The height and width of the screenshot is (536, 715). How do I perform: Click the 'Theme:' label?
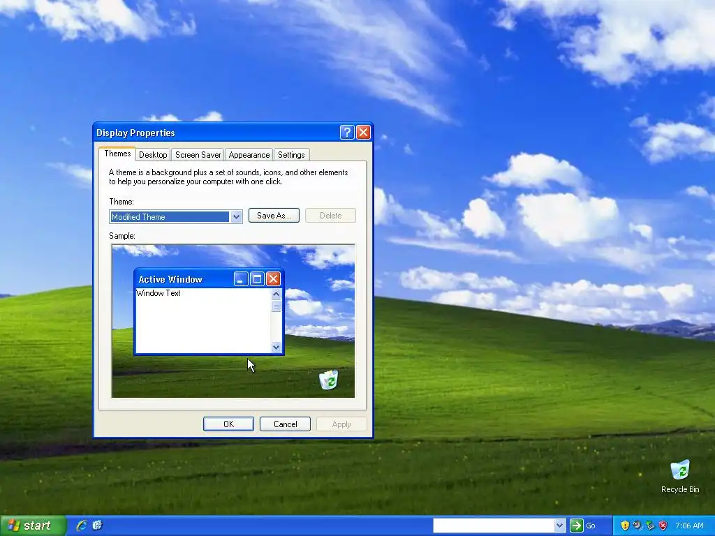point(121,202)
